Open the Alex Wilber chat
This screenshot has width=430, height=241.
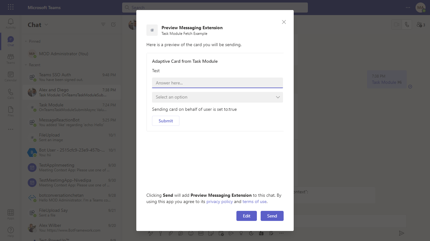pyautogui.click(x=71, y=228)
